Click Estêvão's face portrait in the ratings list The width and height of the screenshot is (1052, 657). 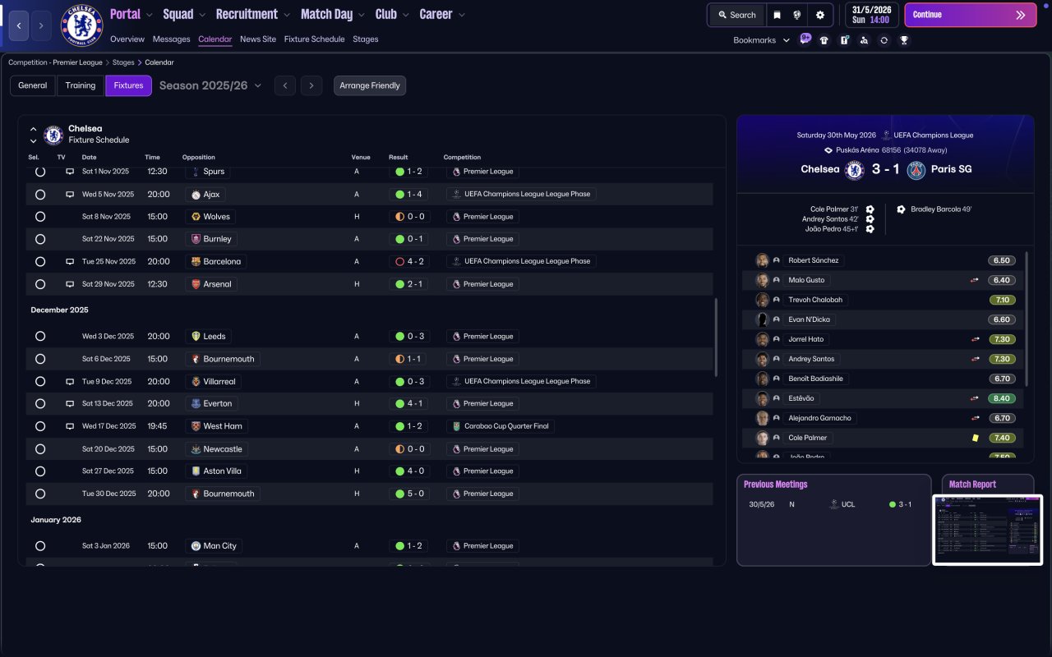[763, 398]
